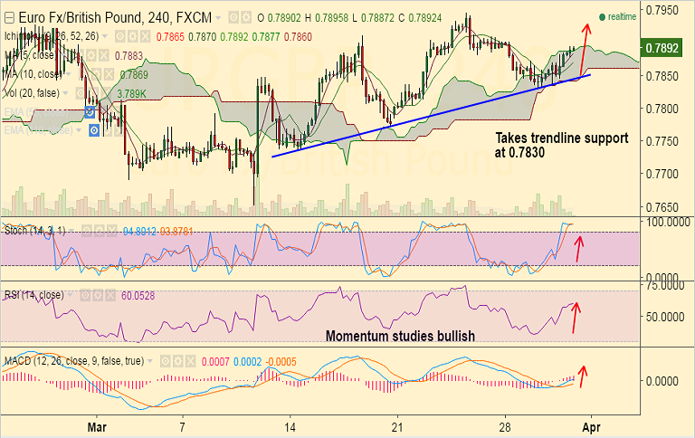The image size is (695, 438).
Task: Click the MACD histogram value 0.0007
Action: pyautogui.click(x=215, y=362)
